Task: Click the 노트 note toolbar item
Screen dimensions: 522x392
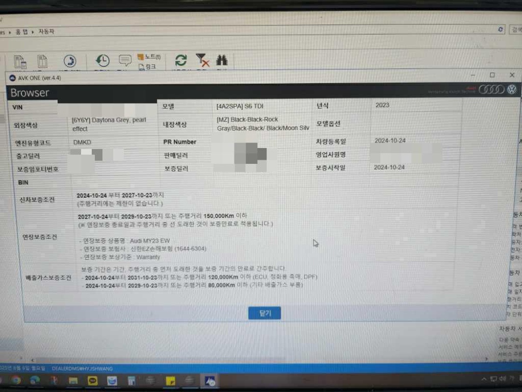Action: tap(149, 57)
